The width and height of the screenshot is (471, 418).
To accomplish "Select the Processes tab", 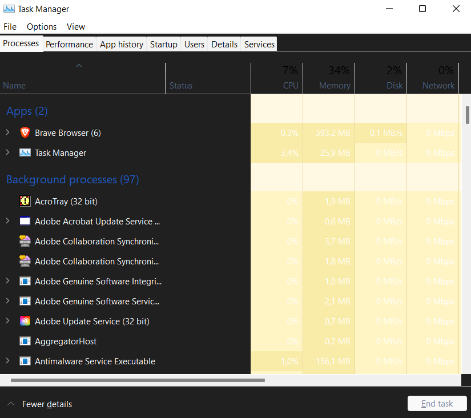I will (21, 43).
